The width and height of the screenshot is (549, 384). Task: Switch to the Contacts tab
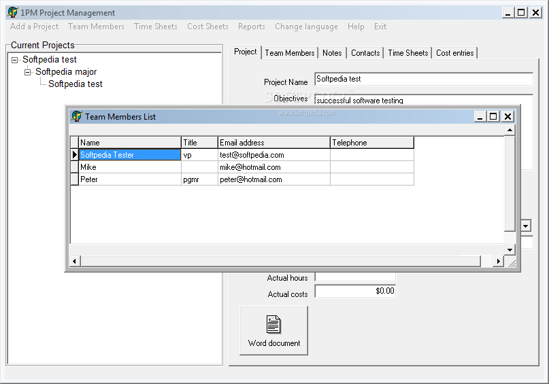(365, 53)
